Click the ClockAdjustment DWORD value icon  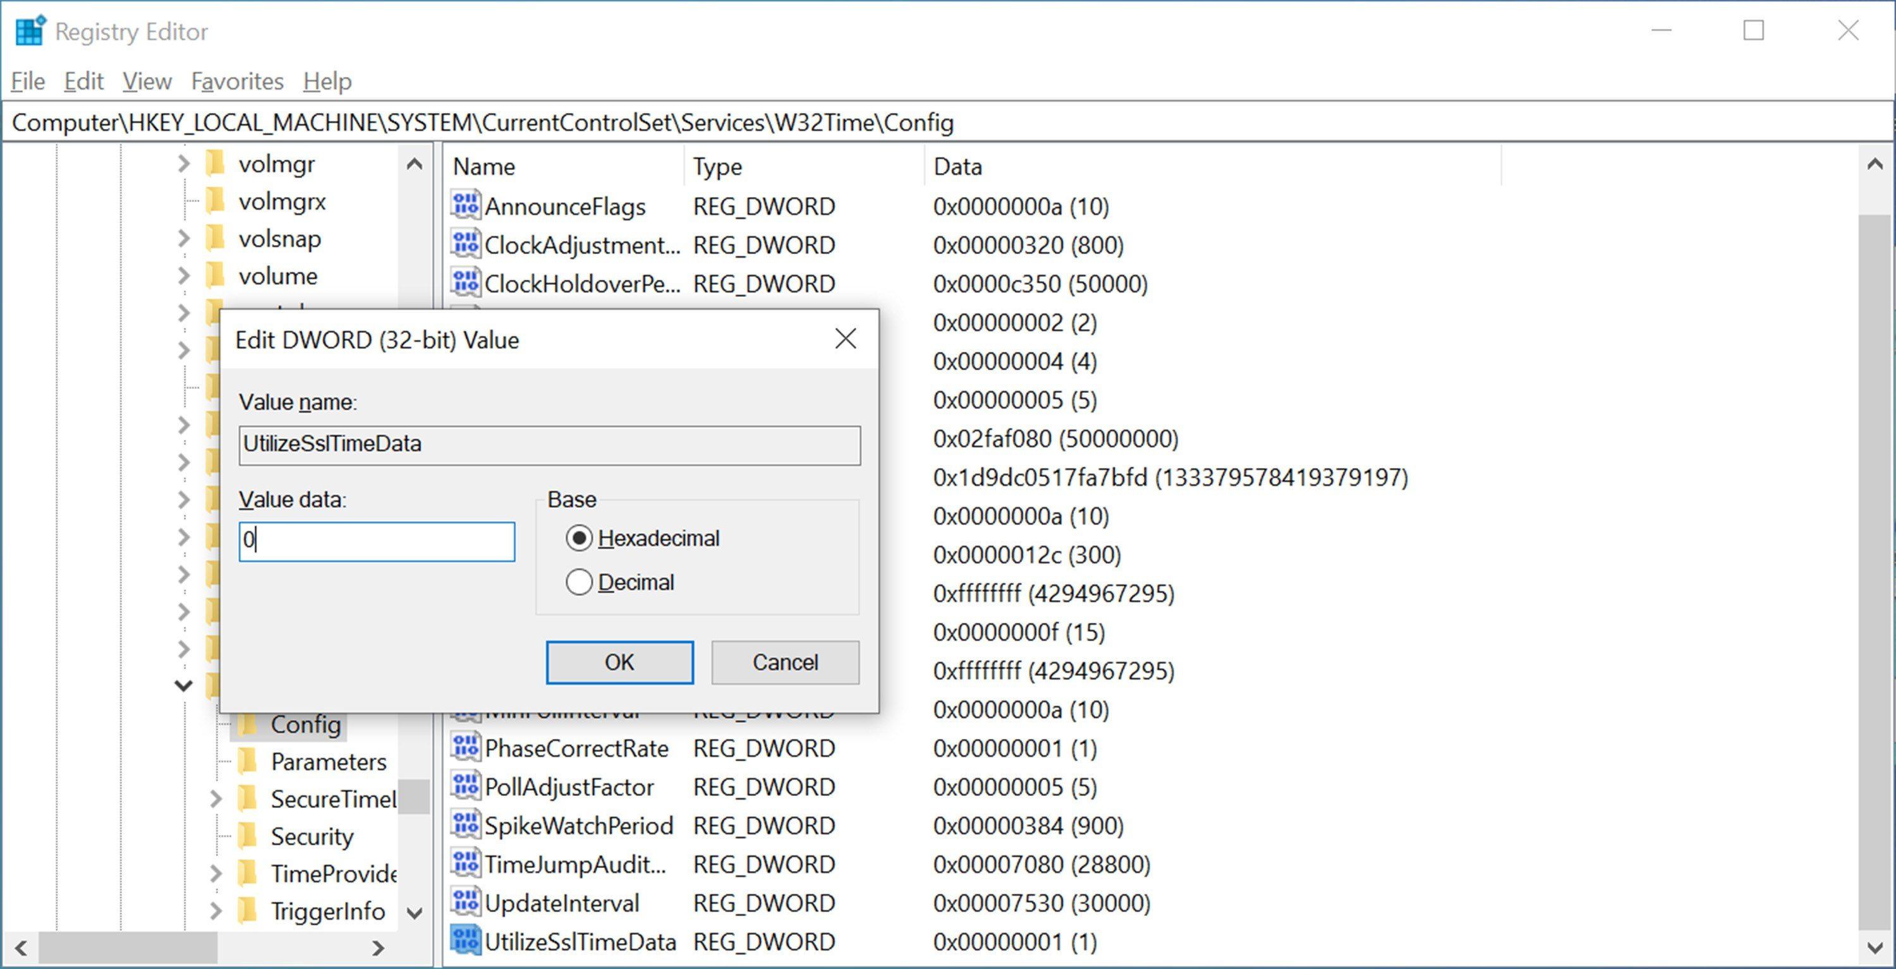tap(465, 244)
